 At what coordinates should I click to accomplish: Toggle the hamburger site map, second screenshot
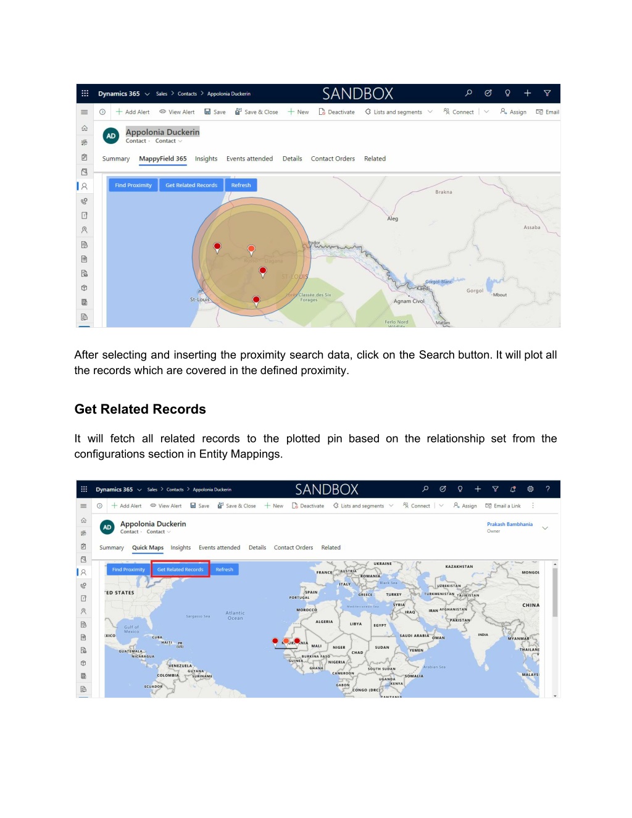[x=83, y=506]
